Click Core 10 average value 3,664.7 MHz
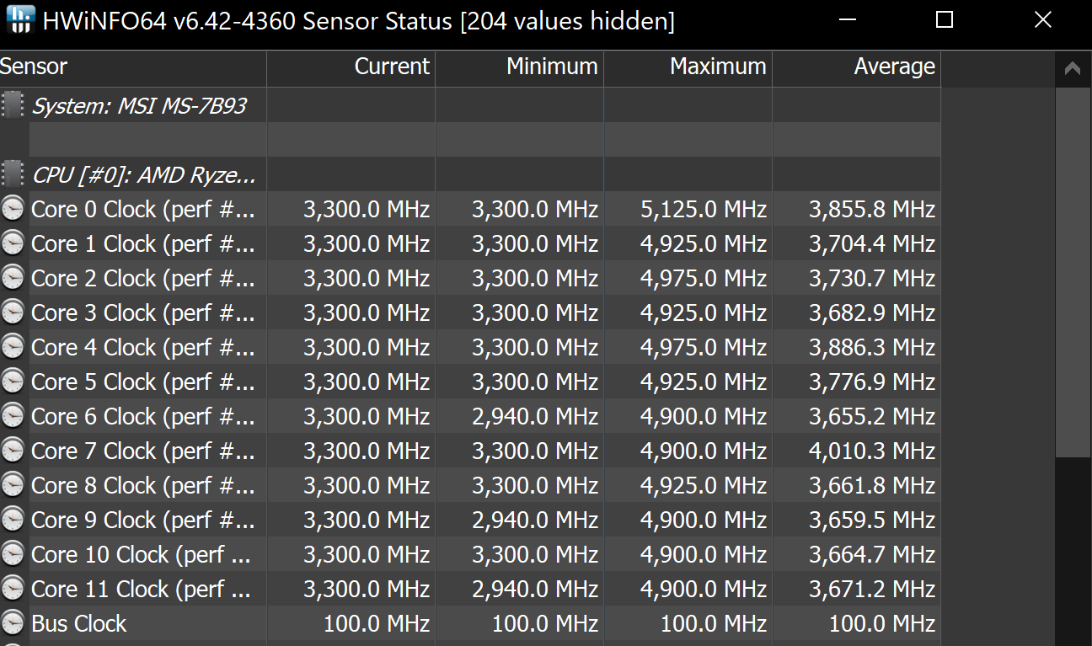The width and height of the screenshot is (1092, 646). pyautogui.click(x=872, y=554)
